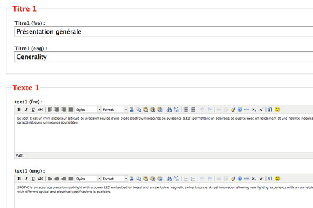The width and height of the screenshot is (313, 208).
Task: Open HTML source editor in text1 (eng)
Action: pyautogui.click(x=247, y=179)
